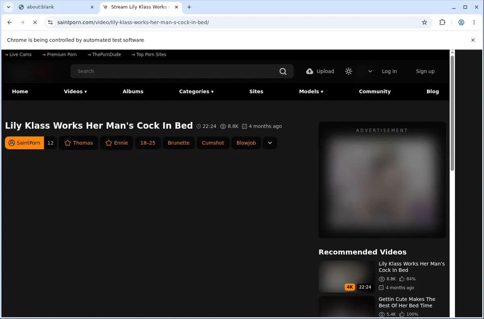Open the orange channel profile button

tap(25, 143)
